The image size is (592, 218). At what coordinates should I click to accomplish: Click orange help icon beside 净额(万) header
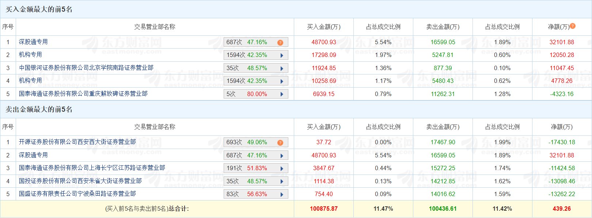pos(573,26)
